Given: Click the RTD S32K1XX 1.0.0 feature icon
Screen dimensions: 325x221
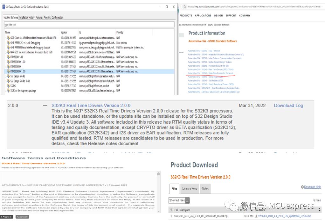Looking at the screenshot, I should point(9,62).
